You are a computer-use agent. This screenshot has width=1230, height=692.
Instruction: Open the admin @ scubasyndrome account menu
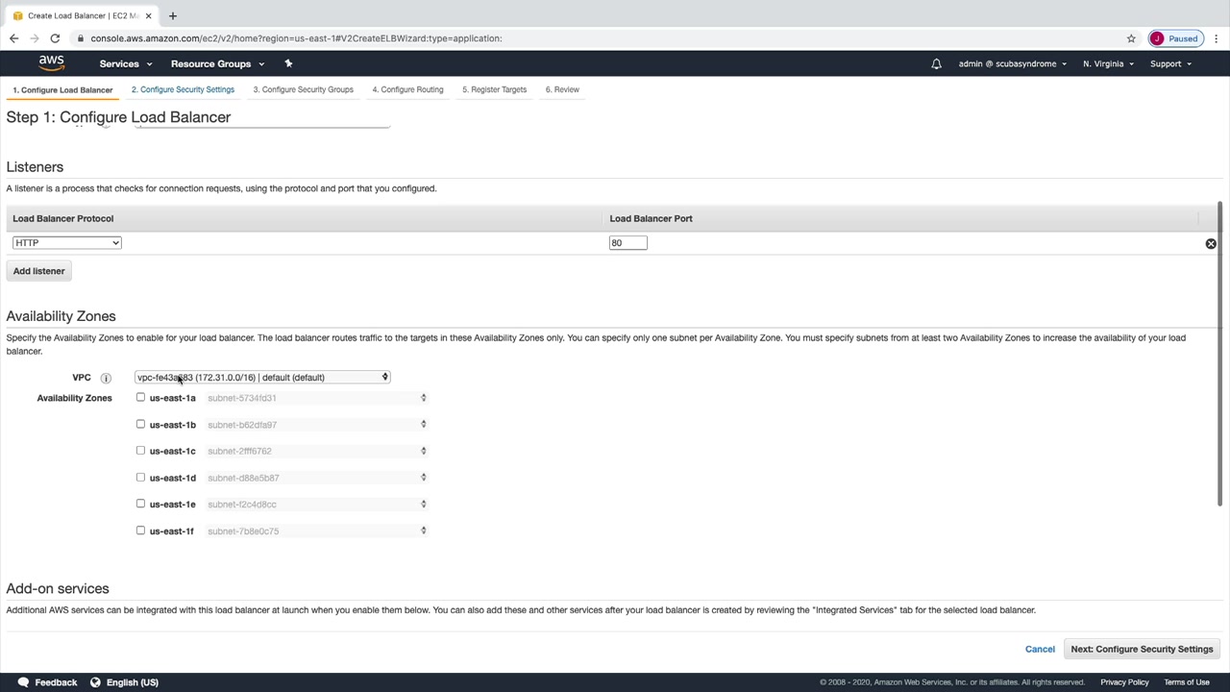1013,63
